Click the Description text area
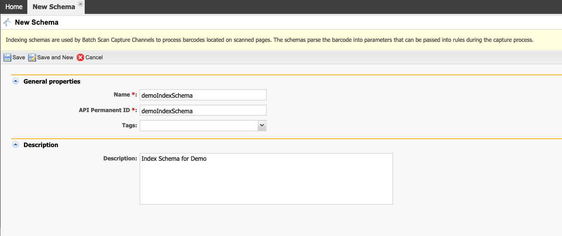The height and width of the screenshot is (236, 562). (266, 179)
